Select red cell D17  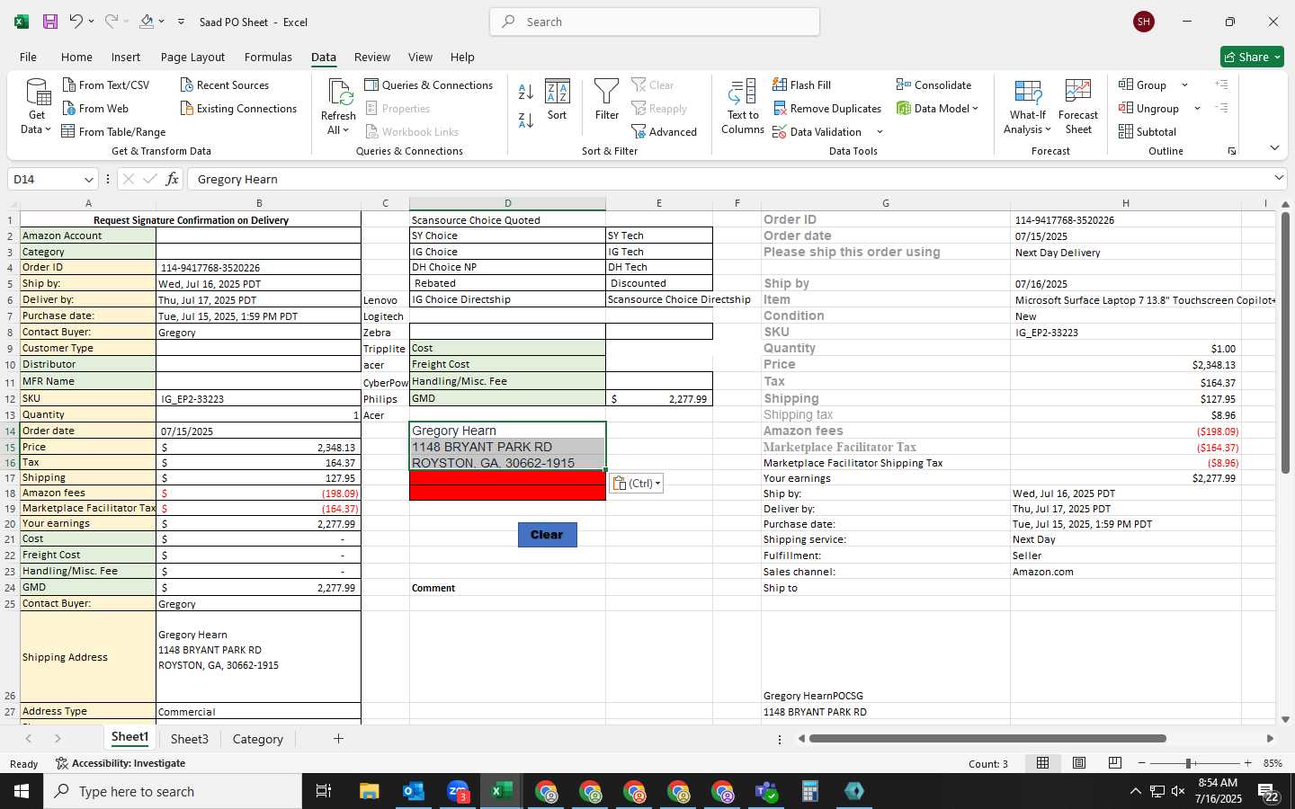[x=507, y=477]
